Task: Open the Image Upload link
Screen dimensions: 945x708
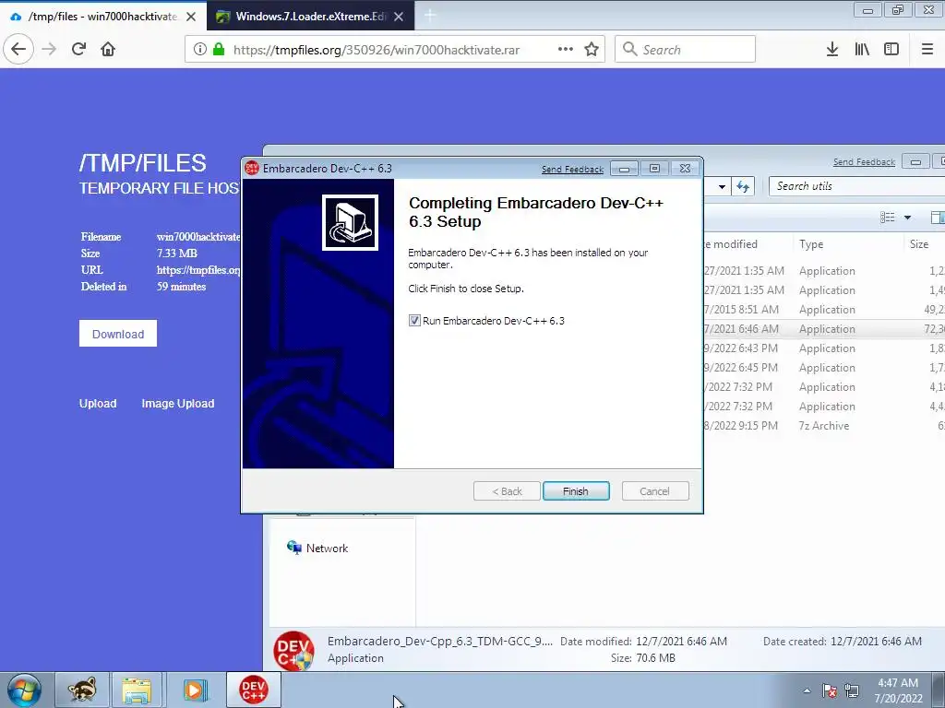Action: (178, 404)
